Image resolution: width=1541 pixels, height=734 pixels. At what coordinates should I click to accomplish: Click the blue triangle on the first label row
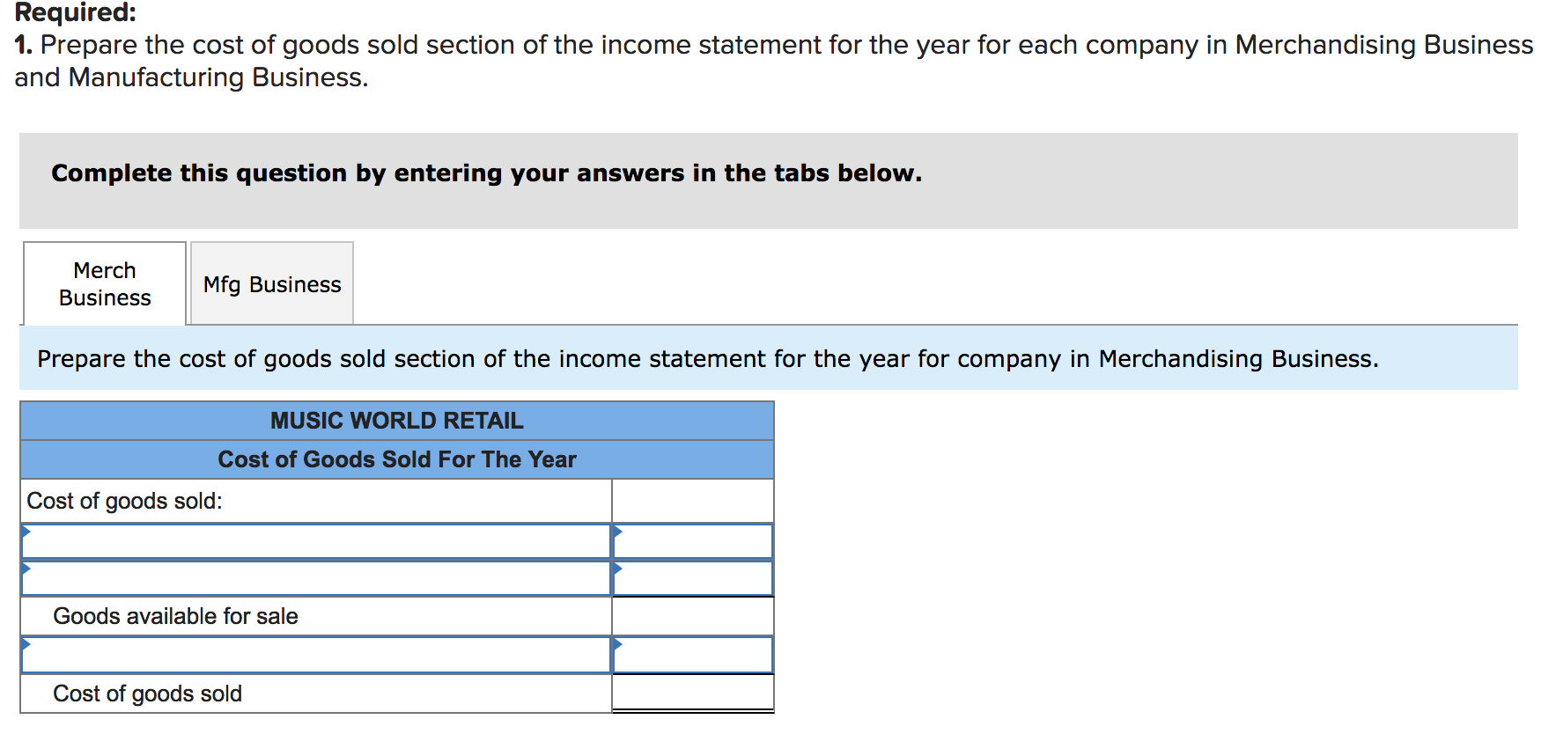click(x=26, y=532)
